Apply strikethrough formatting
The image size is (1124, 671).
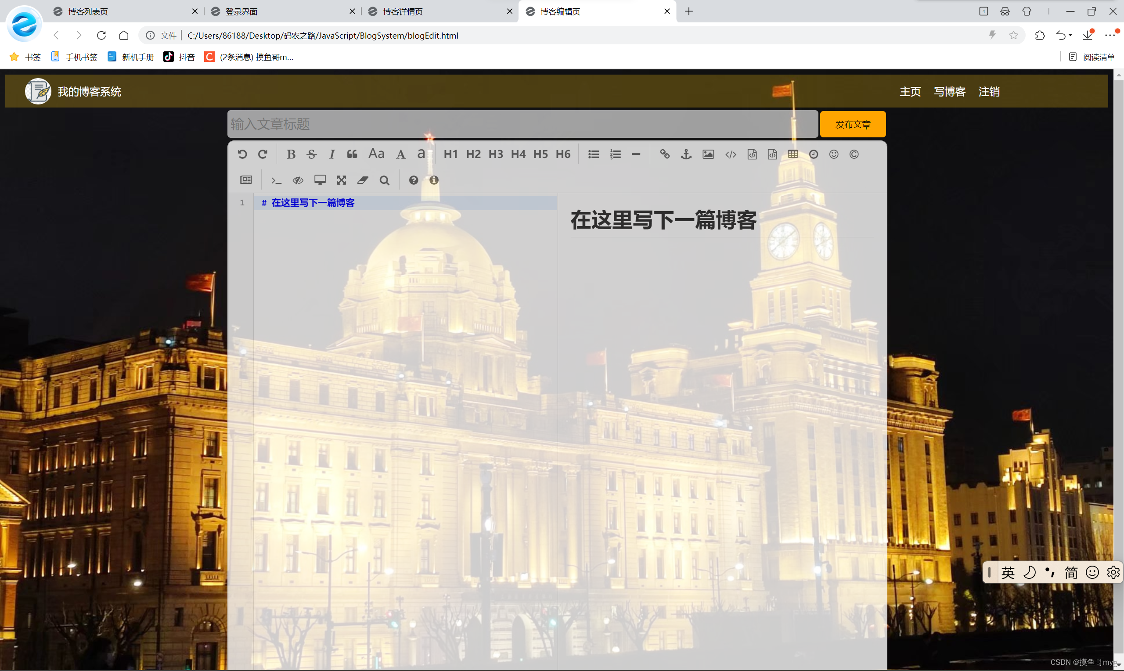click(311, 154)
